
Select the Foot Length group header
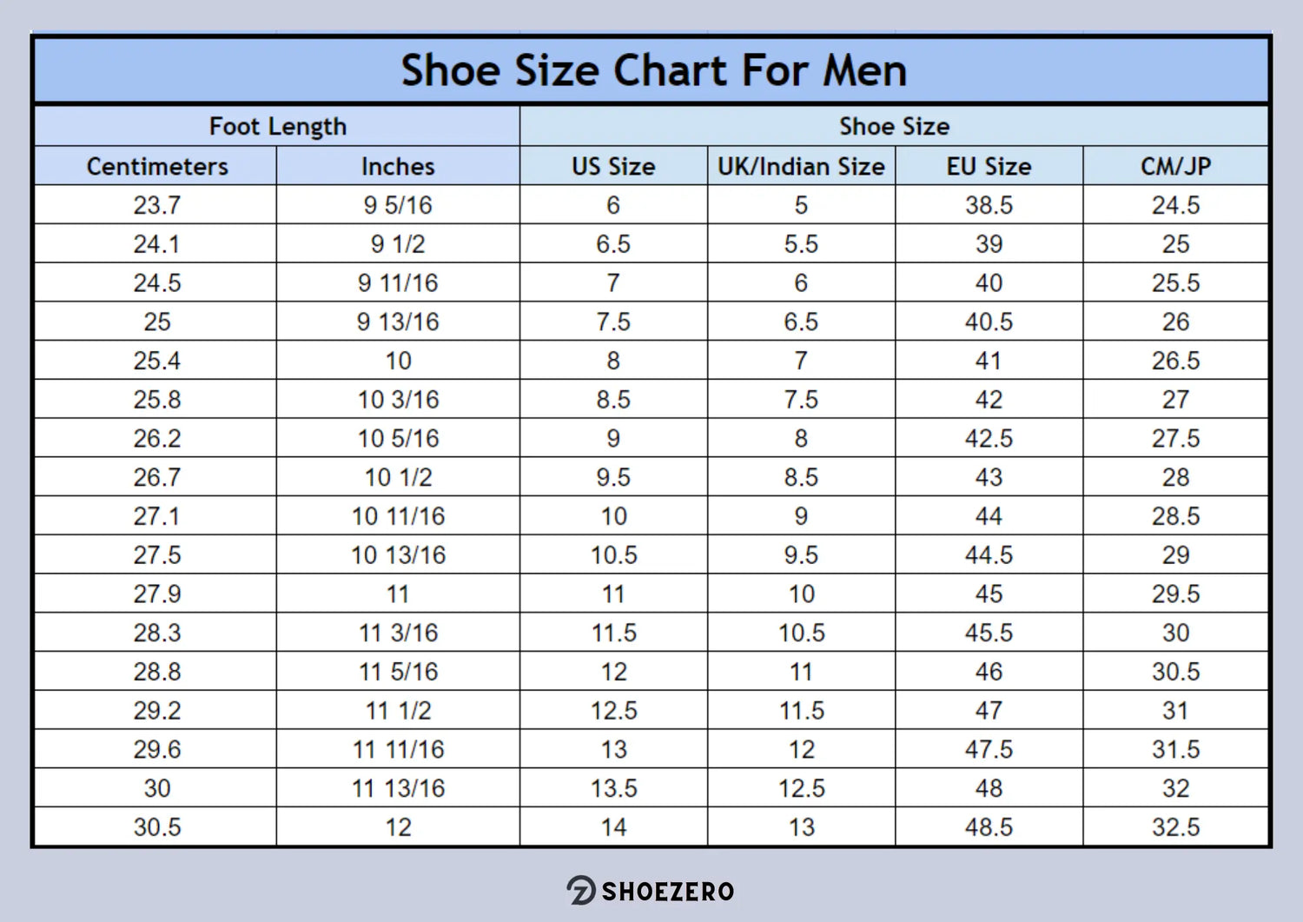click(277, 127)
